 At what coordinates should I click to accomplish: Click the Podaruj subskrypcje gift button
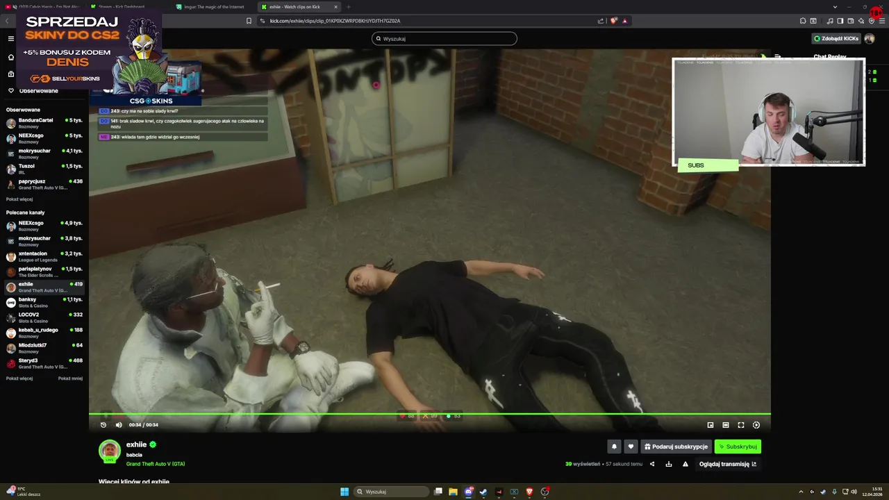pos(676,447)
